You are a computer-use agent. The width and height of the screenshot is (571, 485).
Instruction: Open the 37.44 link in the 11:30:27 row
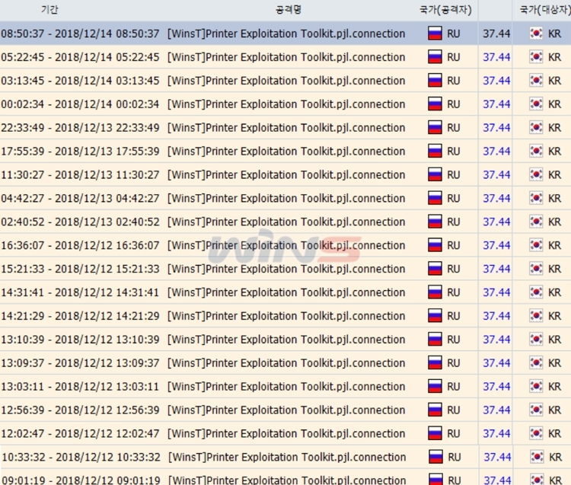tap(496, 175)
